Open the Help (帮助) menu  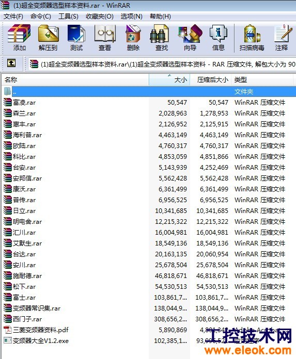160,17
